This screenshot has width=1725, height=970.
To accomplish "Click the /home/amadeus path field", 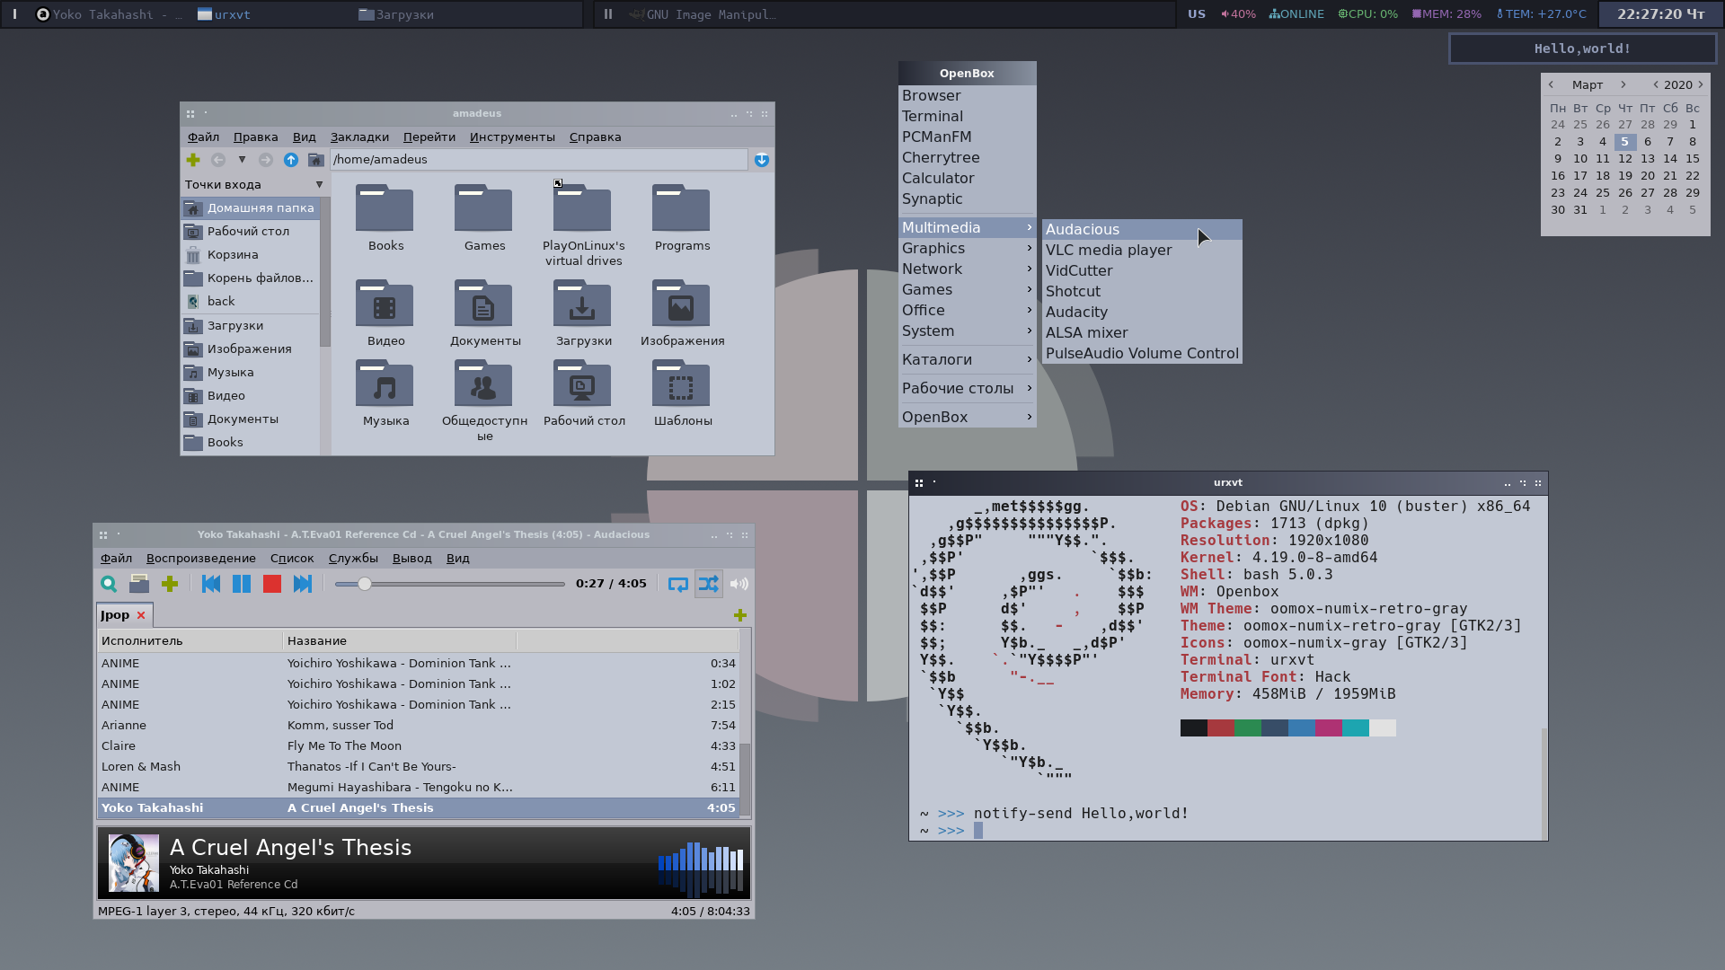I will 539,160.
